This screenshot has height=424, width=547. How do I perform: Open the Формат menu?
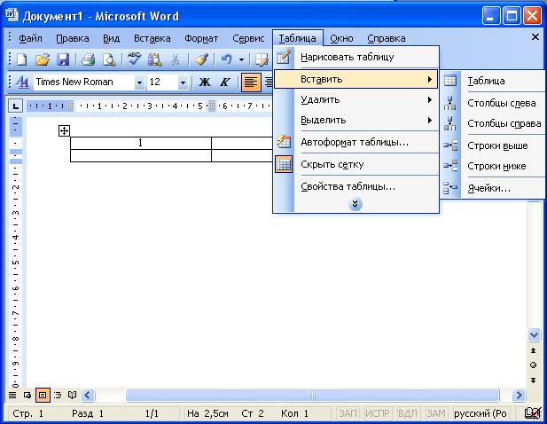point(201,38)
